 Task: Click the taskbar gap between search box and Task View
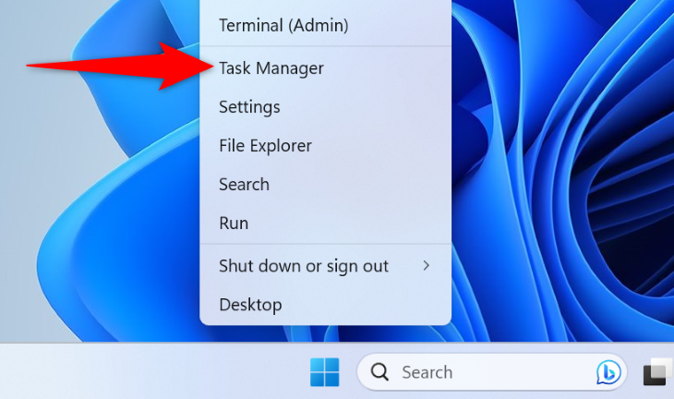pyautogui.click(x=634, y=373)
